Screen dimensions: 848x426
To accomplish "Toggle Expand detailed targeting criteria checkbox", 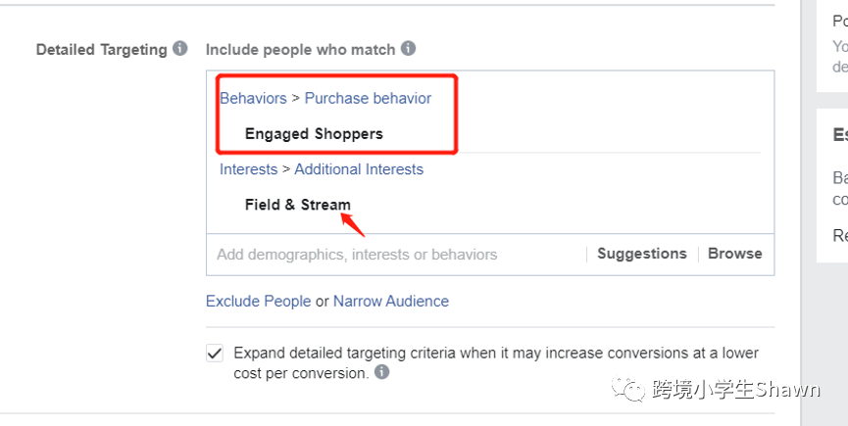I will tap(215, 354).
